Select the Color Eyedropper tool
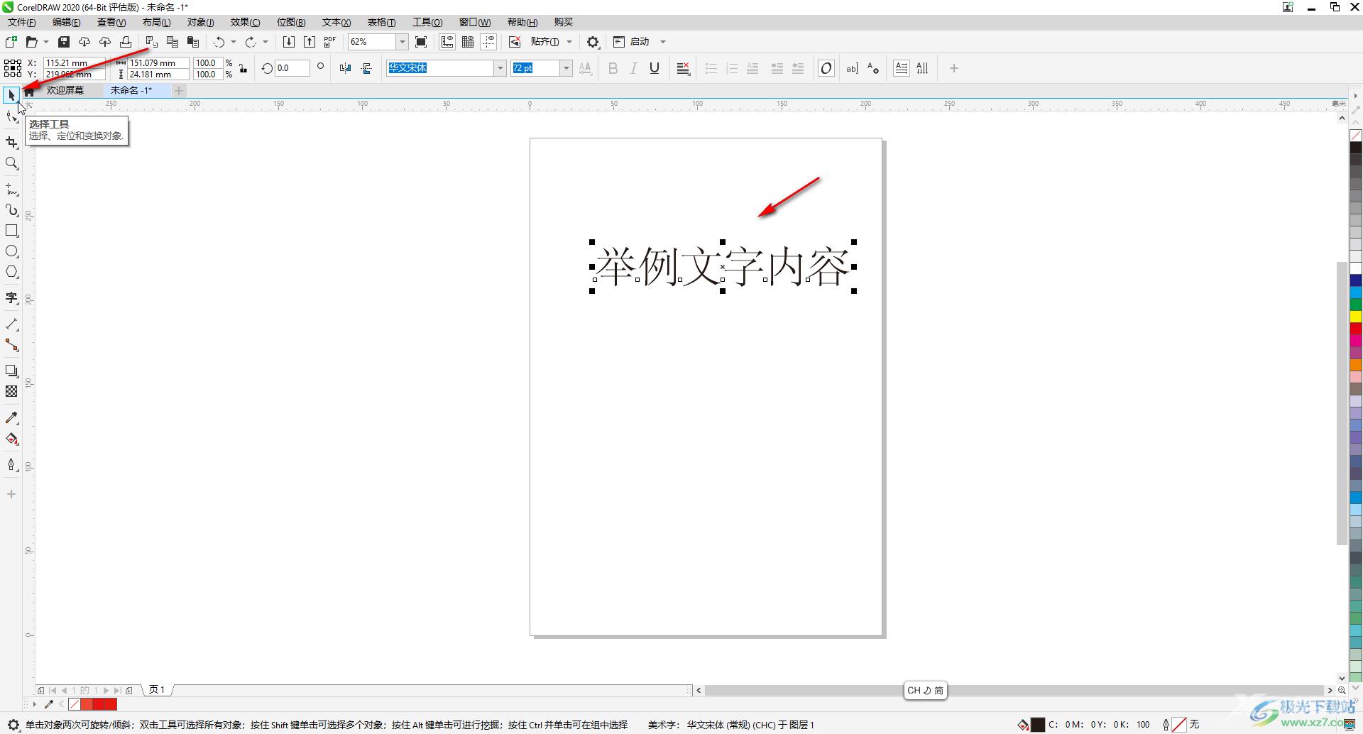The image size is (1363, 734). tap(11, 418)
